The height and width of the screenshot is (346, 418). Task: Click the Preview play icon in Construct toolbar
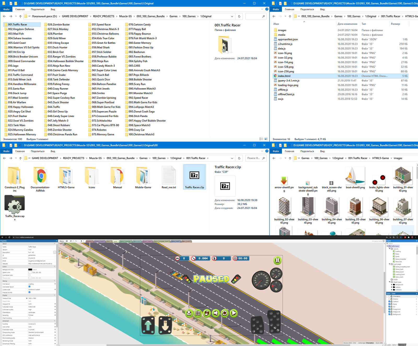(82, 241)
